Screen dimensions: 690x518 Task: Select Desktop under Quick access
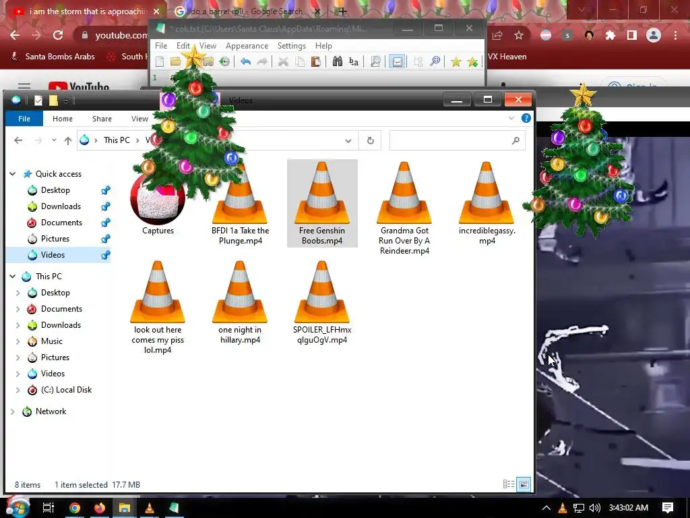pyautogui.click(x=55, y=190)
